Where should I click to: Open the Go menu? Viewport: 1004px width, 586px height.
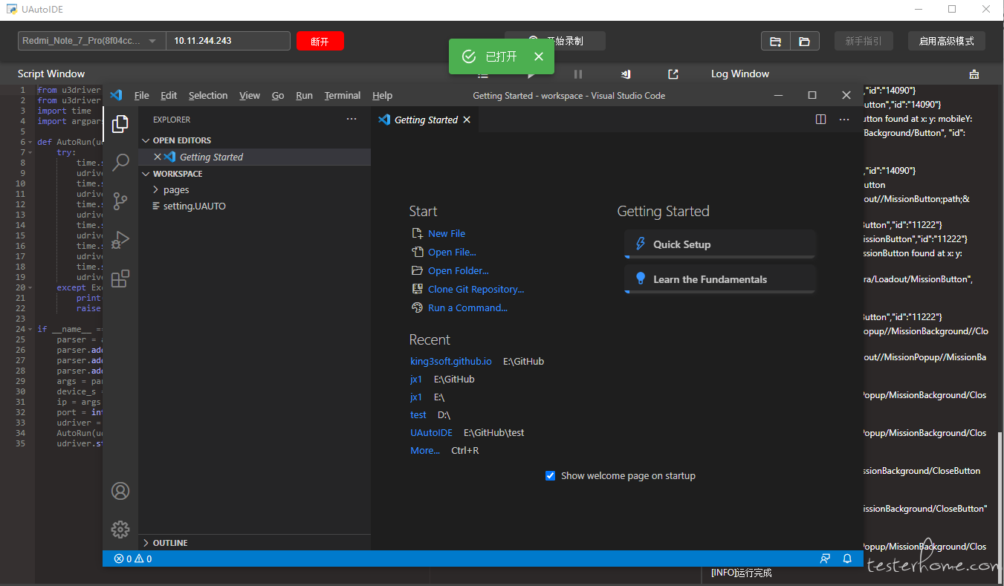[x=278, y=95]
